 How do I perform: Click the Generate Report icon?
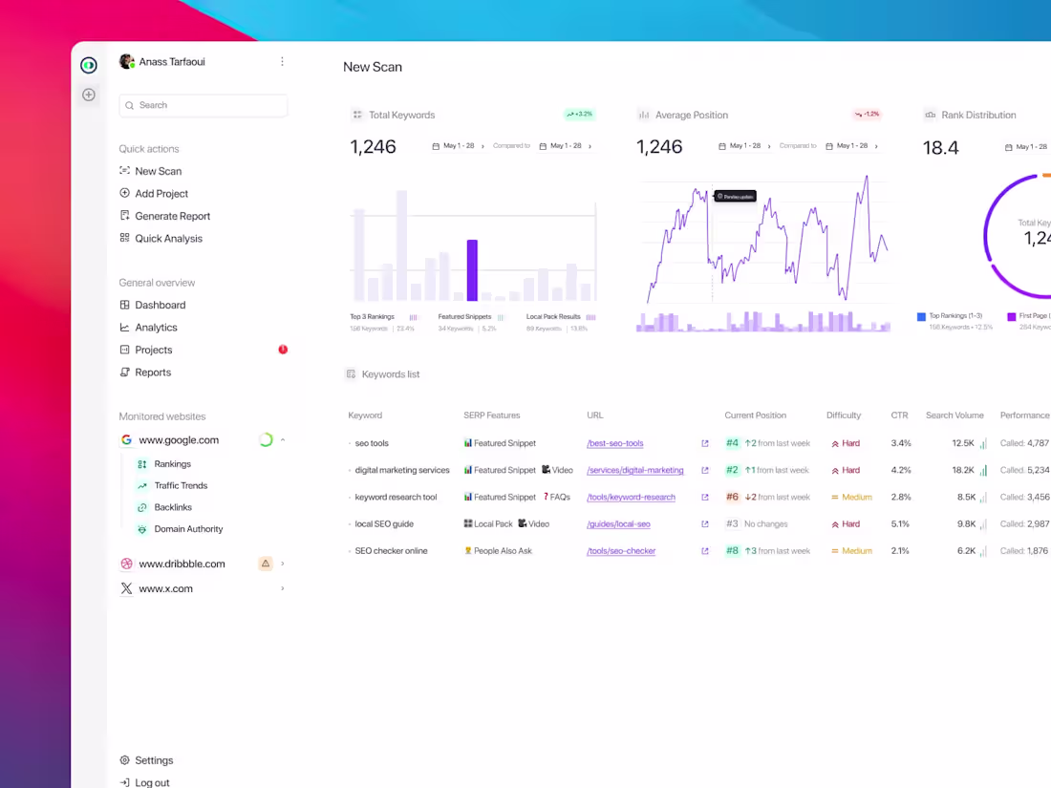125,215
